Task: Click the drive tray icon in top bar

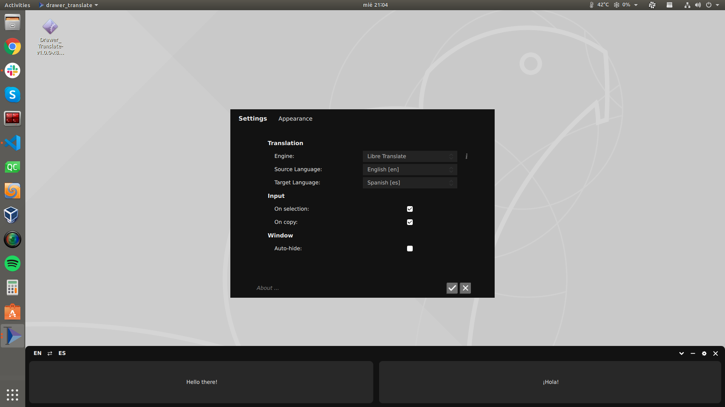Action: pos(669,5)
